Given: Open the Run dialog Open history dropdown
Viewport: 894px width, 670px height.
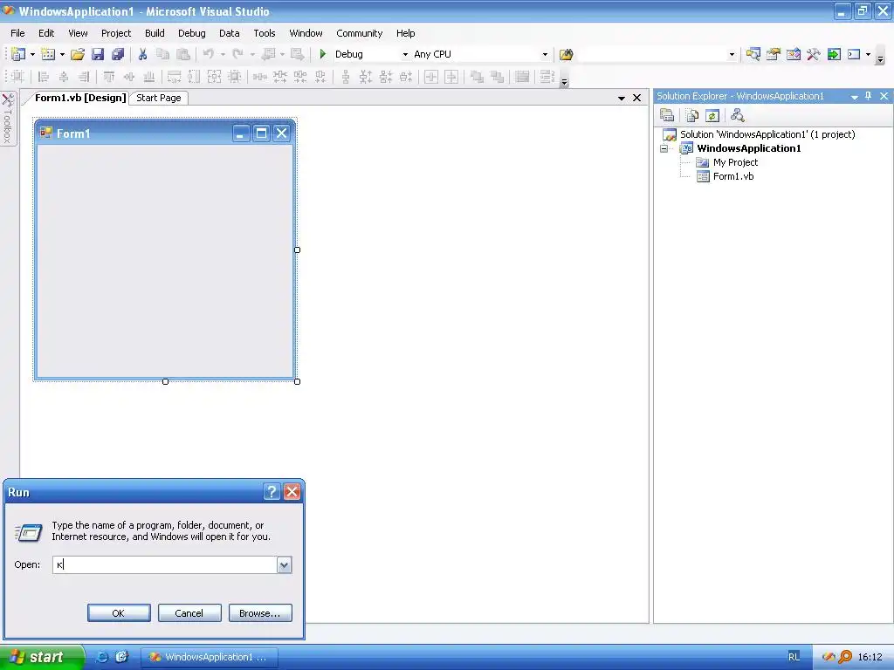Looking at the screenshot, I should pos(284,564).
